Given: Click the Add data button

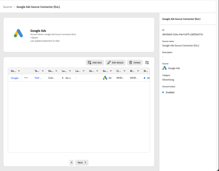Looking at the screenshot, I should (95, 63).
